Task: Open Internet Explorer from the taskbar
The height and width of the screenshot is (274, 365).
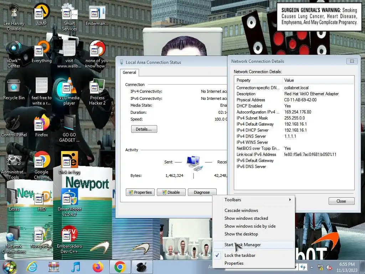Action: tap(32, 267)
